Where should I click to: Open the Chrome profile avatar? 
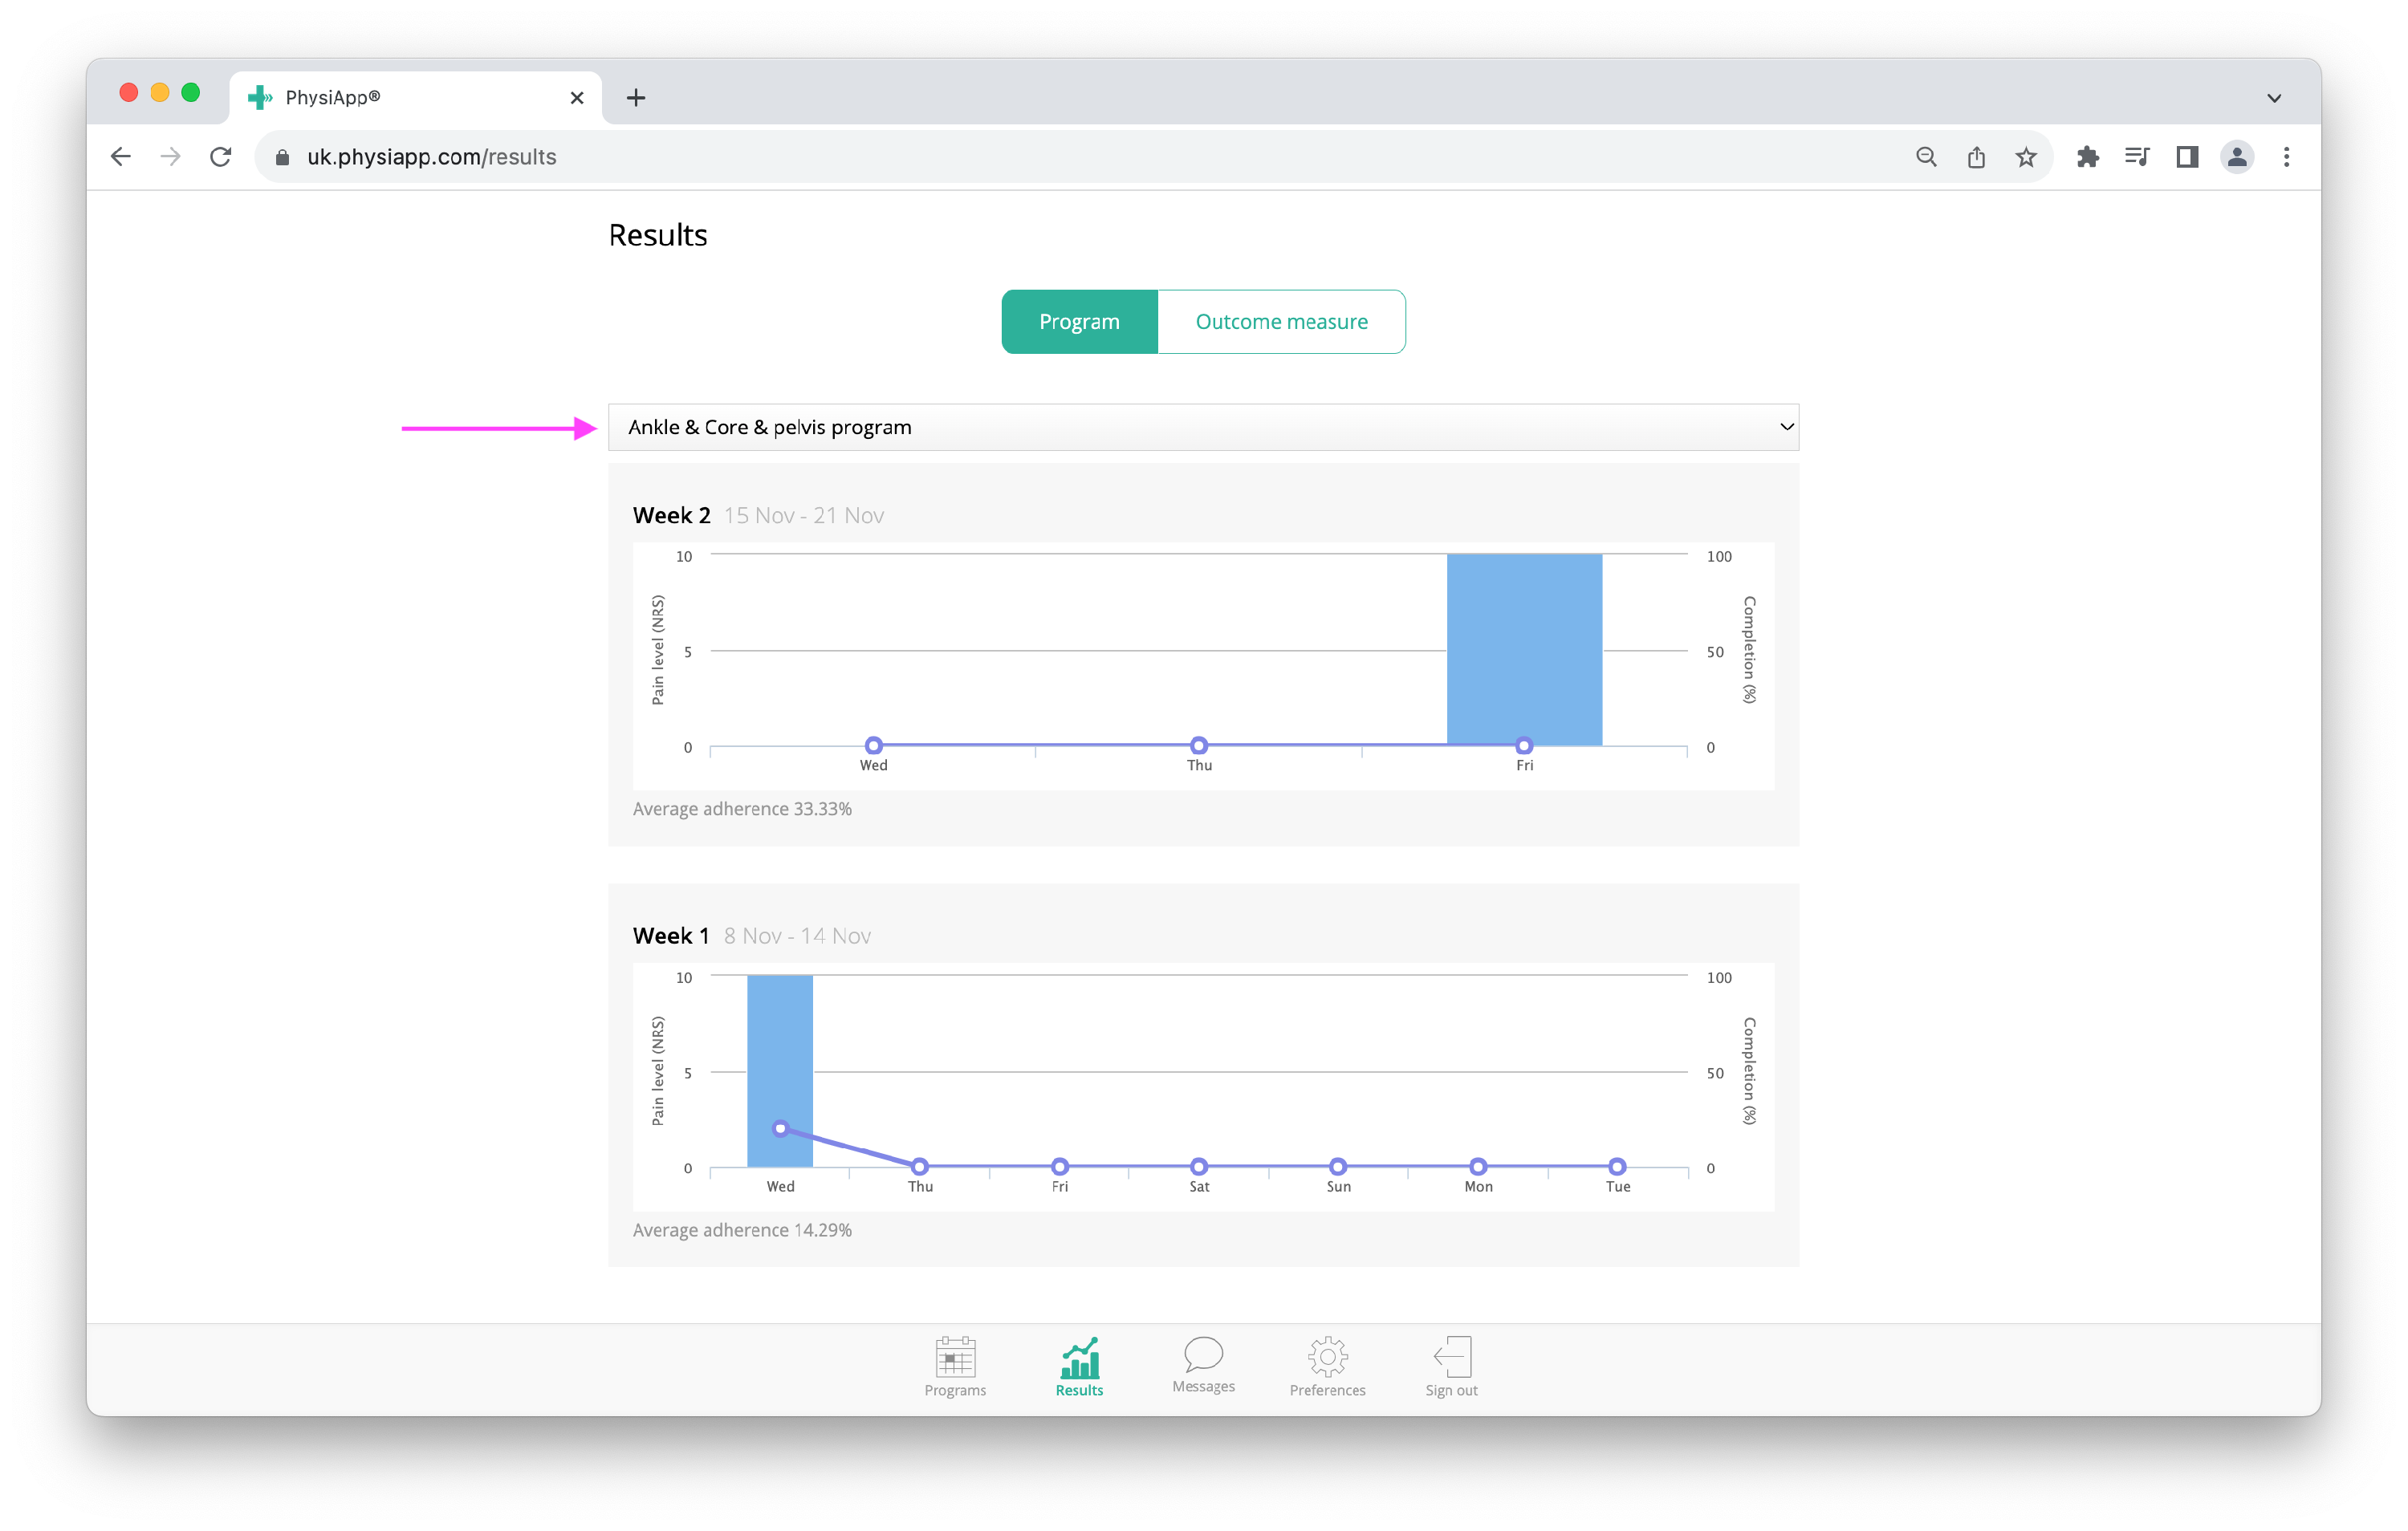click(x=2237, y=157)
